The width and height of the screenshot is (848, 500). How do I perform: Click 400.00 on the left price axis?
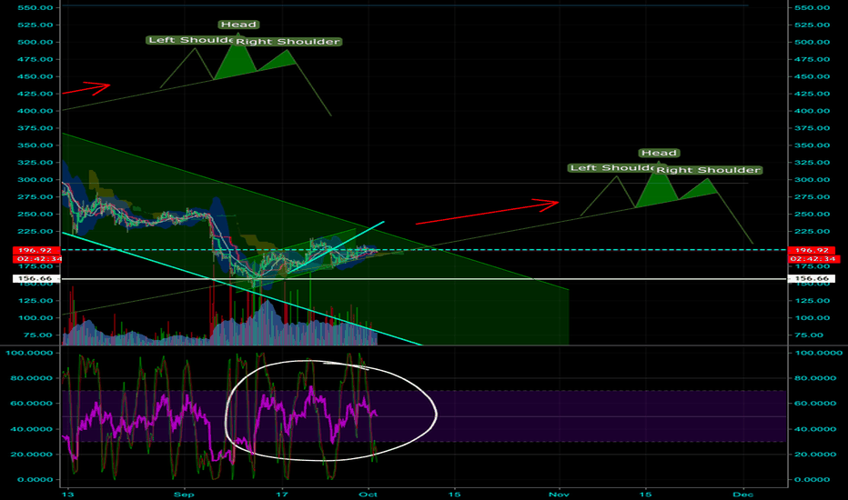point(35,111)
